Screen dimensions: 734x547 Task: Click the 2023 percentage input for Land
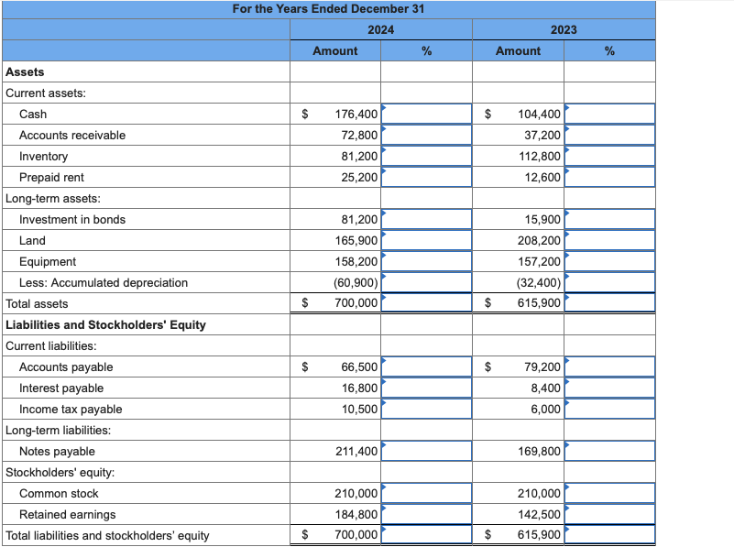610,240
